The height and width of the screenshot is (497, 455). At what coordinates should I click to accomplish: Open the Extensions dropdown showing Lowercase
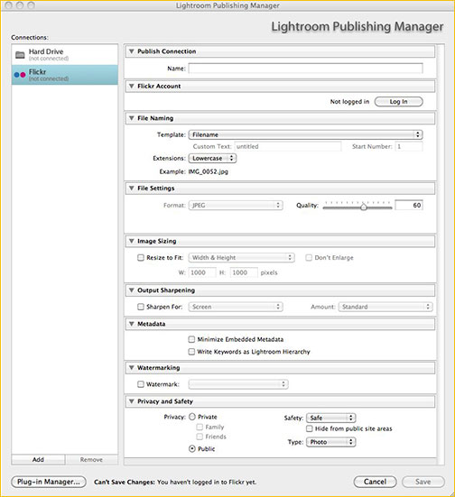212,158
